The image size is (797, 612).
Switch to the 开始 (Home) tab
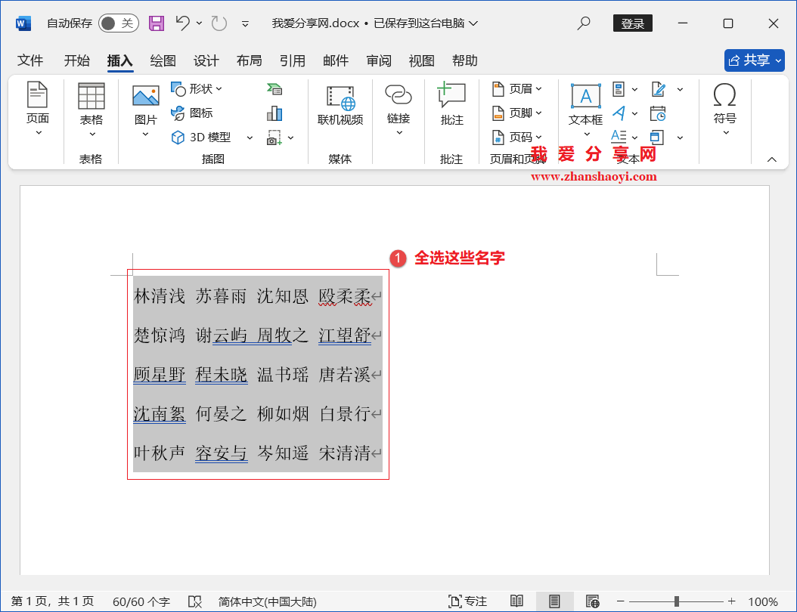coord(77,60)
